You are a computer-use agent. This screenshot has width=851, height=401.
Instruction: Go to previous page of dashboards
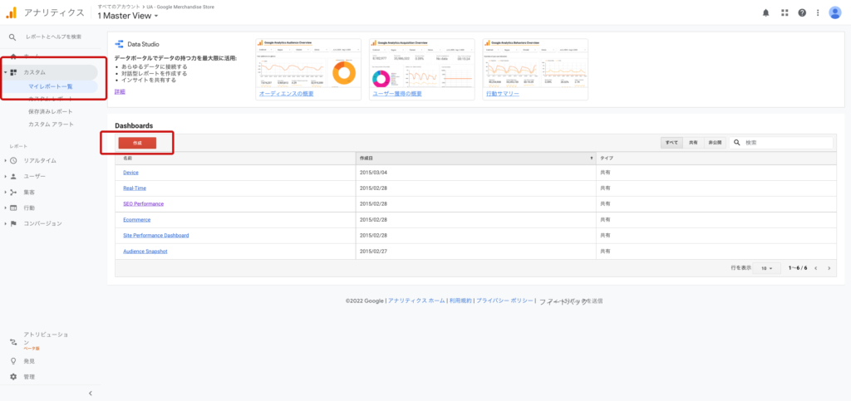pyautogui.click(x=815, y=268)
